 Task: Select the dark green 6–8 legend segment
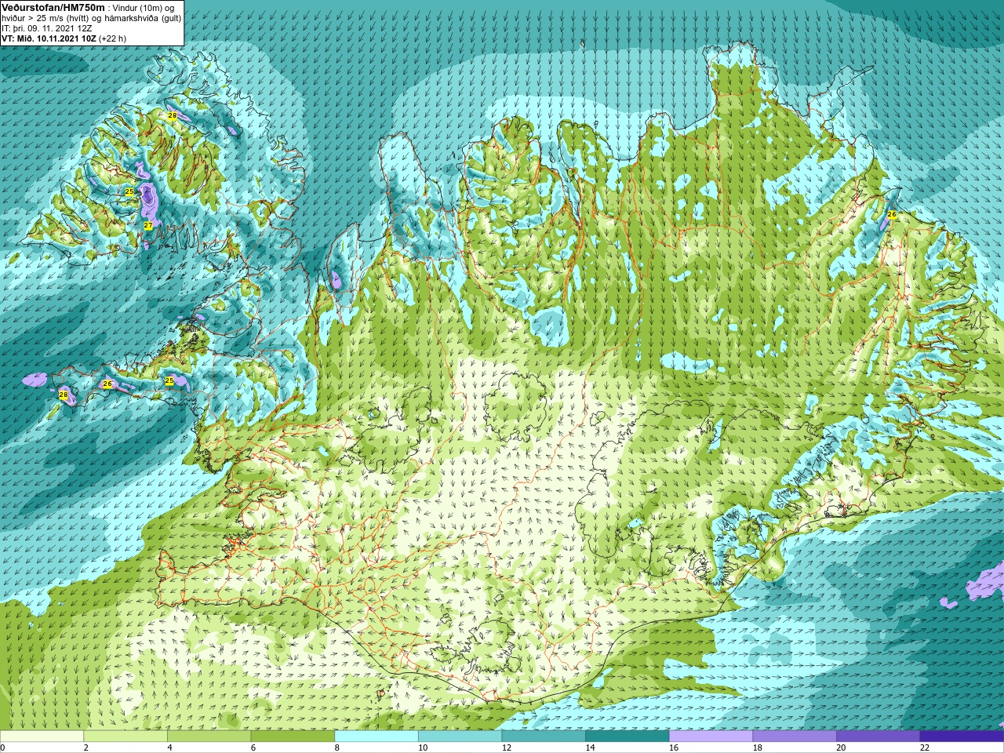click(293, 737)
